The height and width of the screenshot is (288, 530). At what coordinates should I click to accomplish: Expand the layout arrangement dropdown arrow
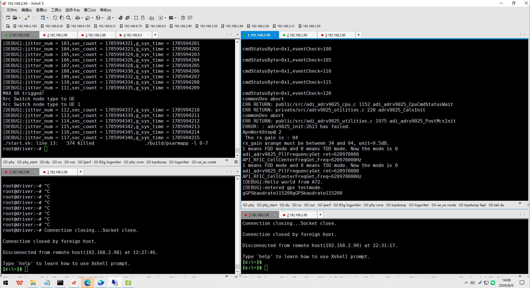tap(175, 18)
